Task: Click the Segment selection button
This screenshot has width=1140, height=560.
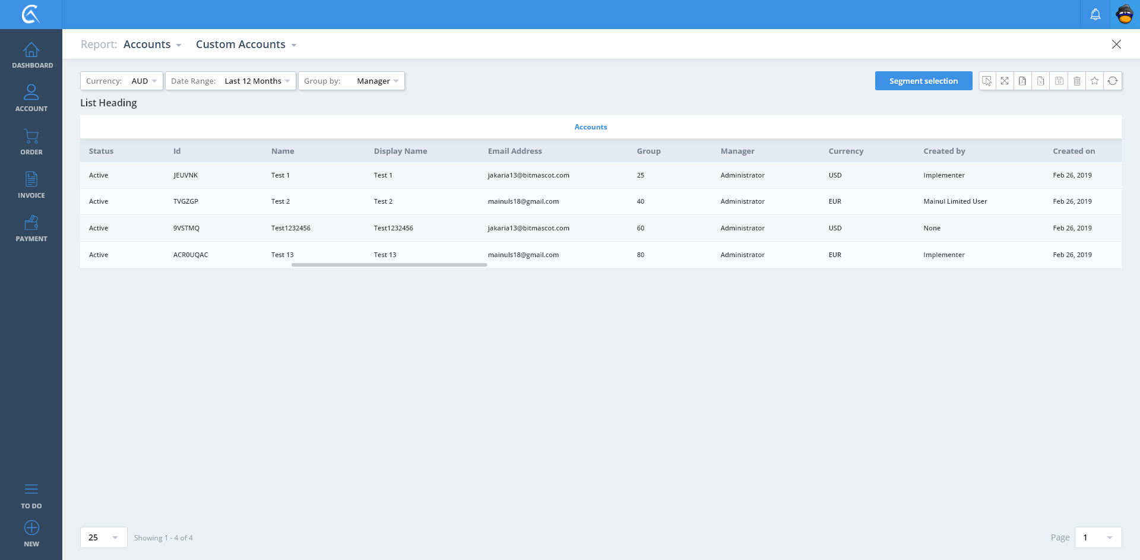Action: 923,81
